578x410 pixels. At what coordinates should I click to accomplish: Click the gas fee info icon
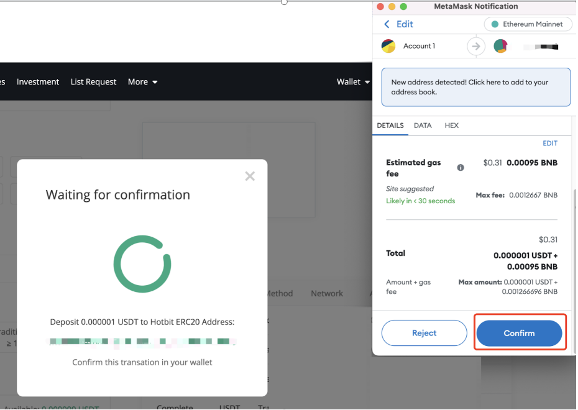tap(461, 168)
